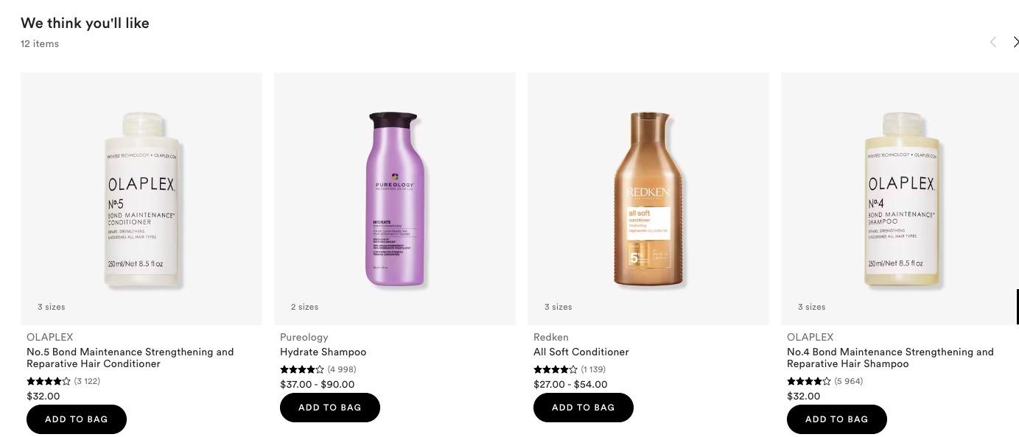Add Olaplex No.4 Shampoo to bag
This screenshot has width=1019, height=437.
pyautogui.click(x=837, y=419)
